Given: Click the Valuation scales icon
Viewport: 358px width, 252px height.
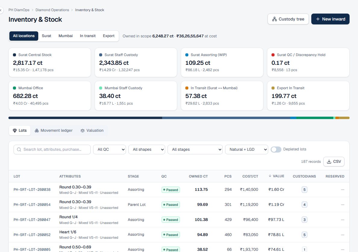Looking at the screenshot, I should point(83,131).
